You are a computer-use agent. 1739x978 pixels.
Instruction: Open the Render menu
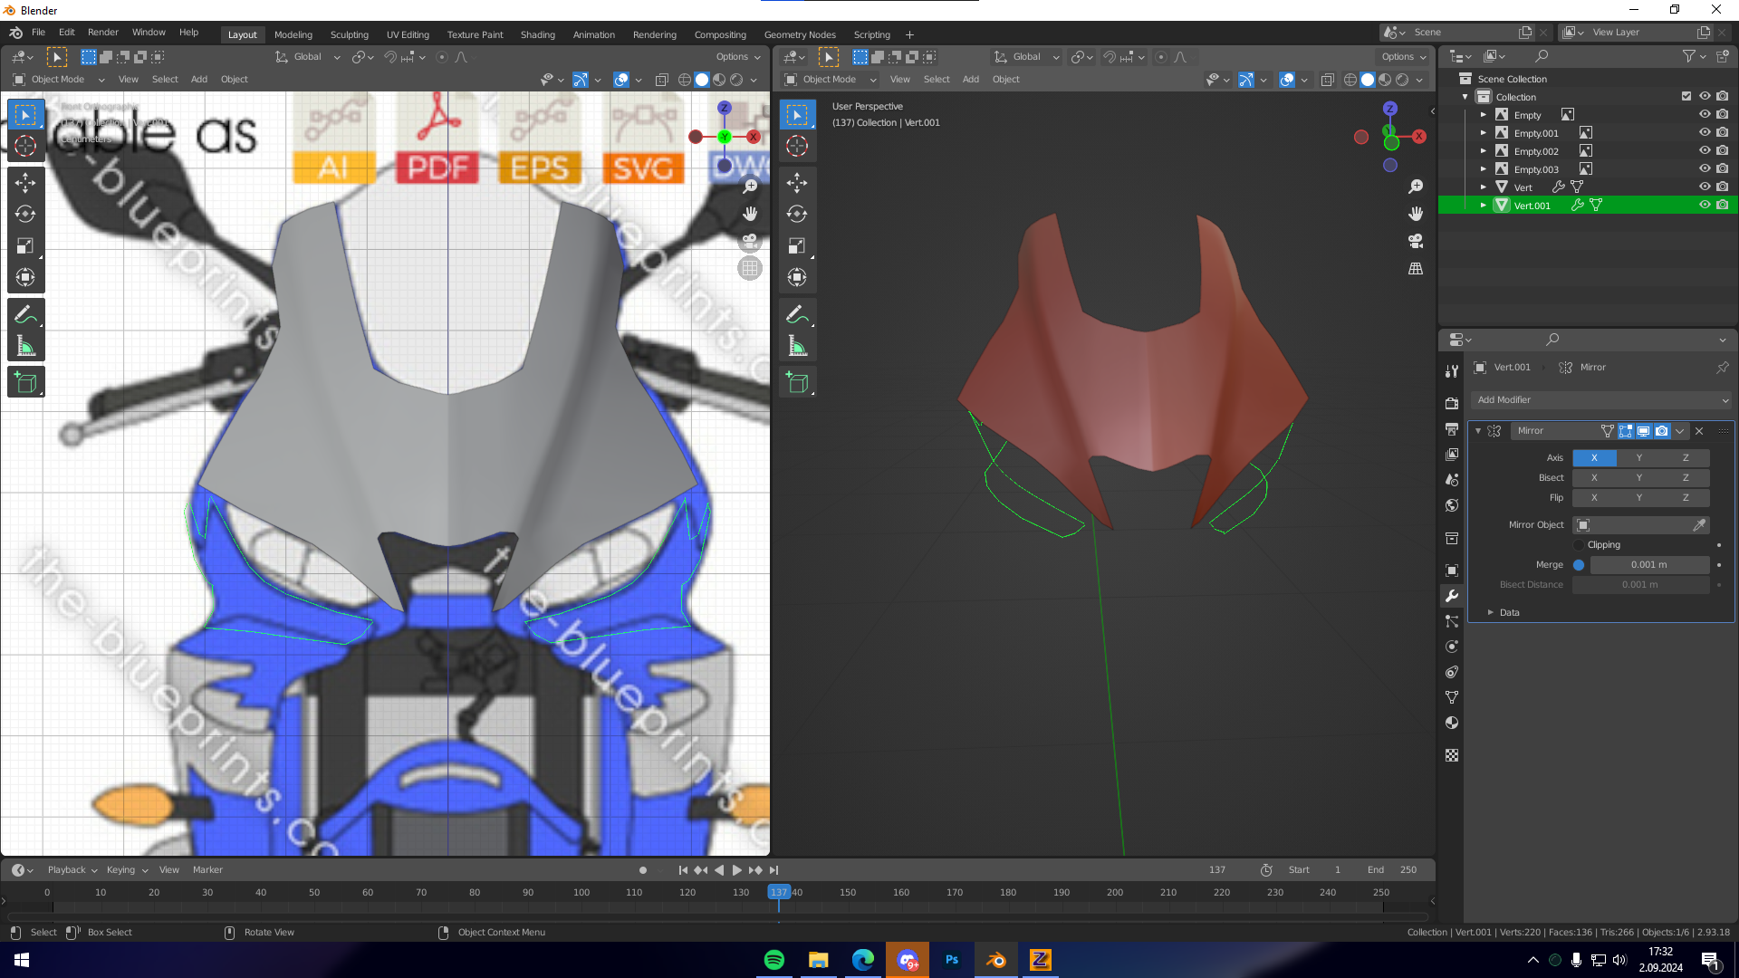pyautogui.click(x=102, y=32)
